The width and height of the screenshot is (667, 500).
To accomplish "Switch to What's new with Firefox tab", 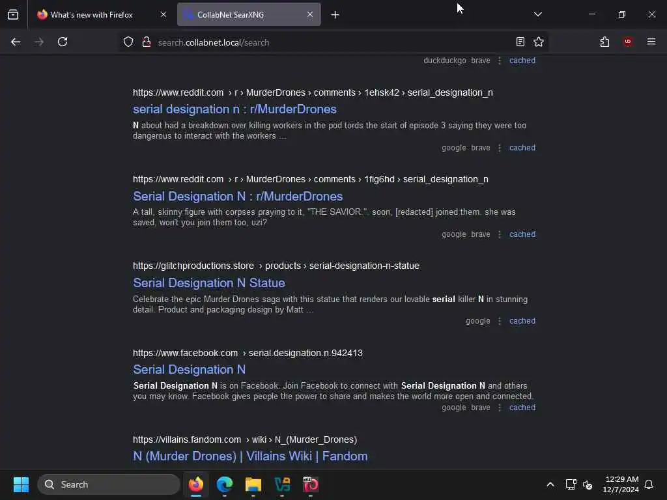I will 102,14.
